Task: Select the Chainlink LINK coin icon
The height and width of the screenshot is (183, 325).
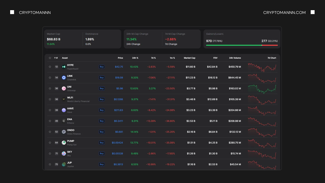Action: coord(63,78)
